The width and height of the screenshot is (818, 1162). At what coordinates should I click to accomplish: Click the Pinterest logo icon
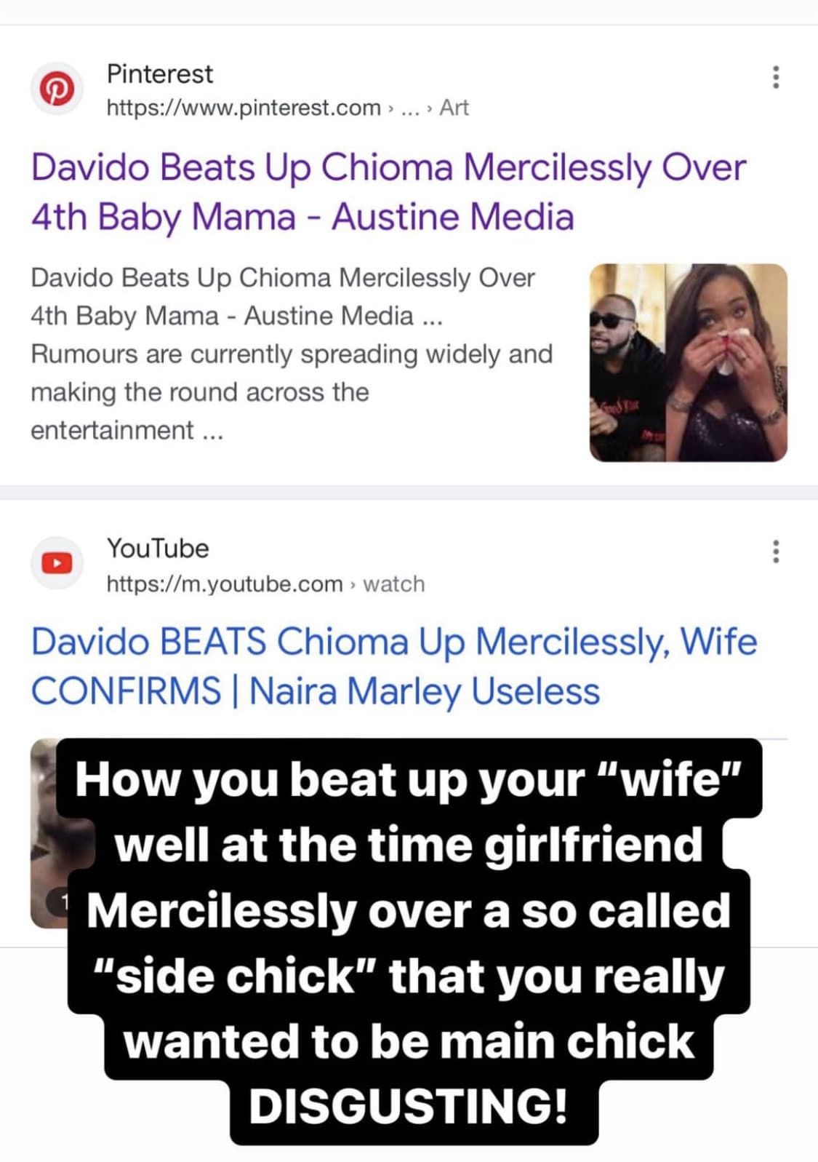point(57,89)
